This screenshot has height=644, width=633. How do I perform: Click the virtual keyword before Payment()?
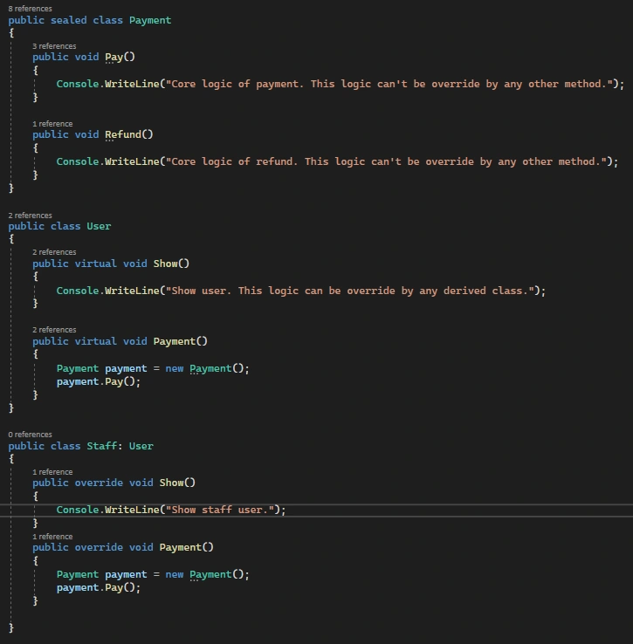point(96,341)
